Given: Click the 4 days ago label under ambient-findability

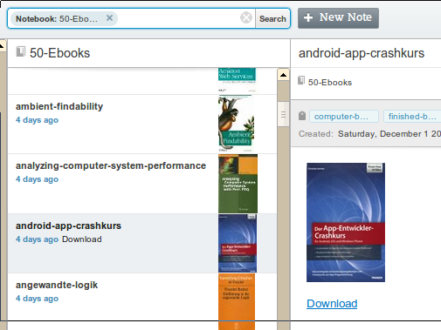Looking at the screenshot, I should [x=37, y=120].
